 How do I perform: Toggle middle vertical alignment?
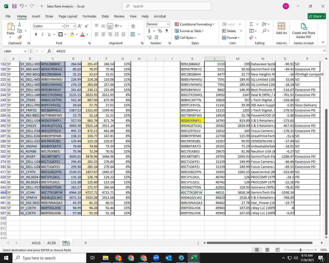(103, 26)
